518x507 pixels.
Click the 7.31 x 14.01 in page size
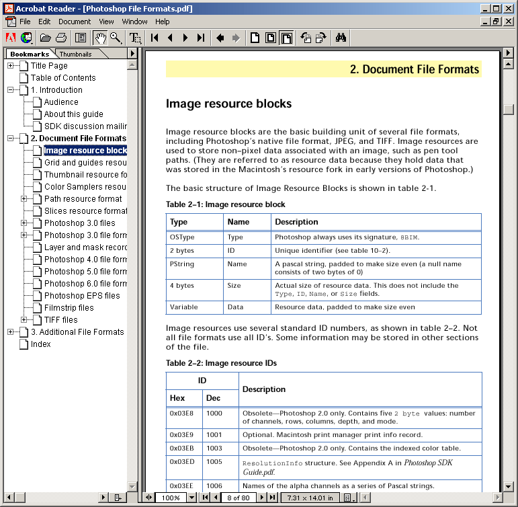[310, 498]
